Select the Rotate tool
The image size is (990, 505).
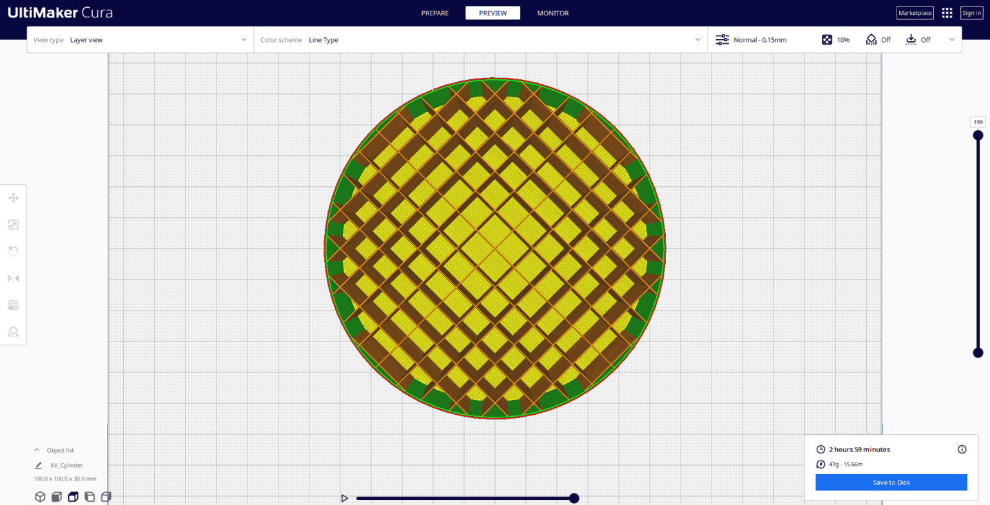[13, 251]
